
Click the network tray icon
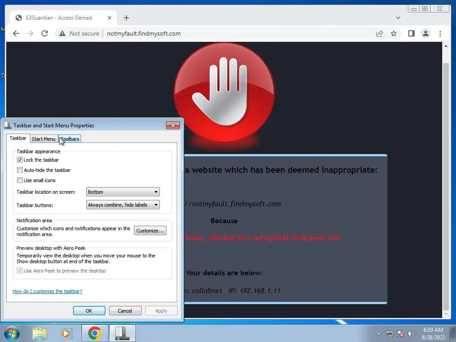pos(389,334)
